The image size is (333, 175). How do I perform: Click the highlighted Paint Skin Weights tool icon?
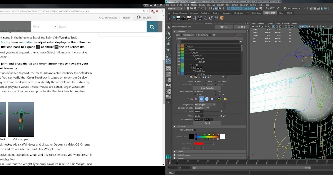[x=168, y=61]
